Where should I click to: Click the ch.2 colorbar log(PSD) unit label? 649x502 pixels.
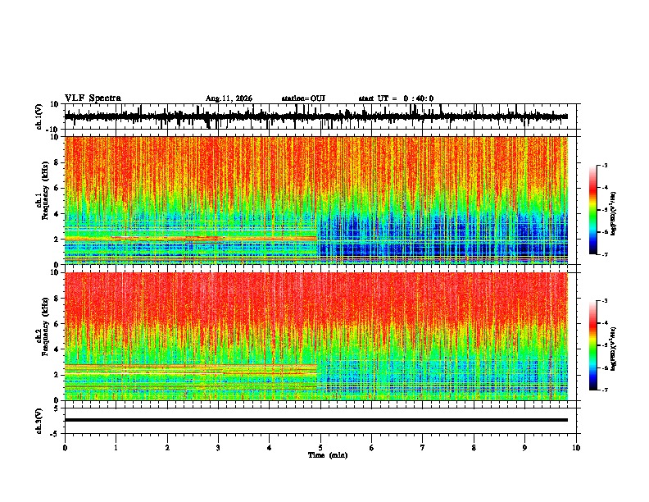(614, 348)
